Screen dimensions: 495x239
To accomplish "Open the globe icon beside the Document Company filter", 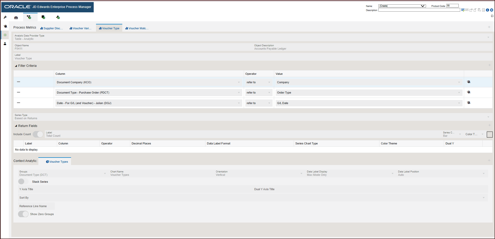I will tap(468, 81).
